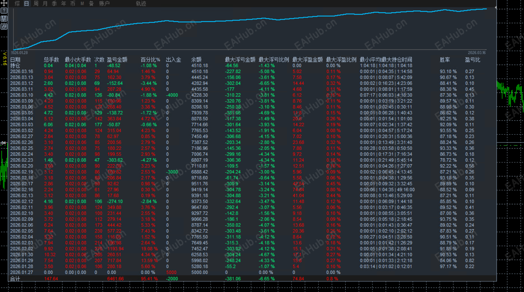Image resolution: width=524 pixels, height=292 pixels.
Task: Select the 合计 totals row label
Action: coord(15,279)
